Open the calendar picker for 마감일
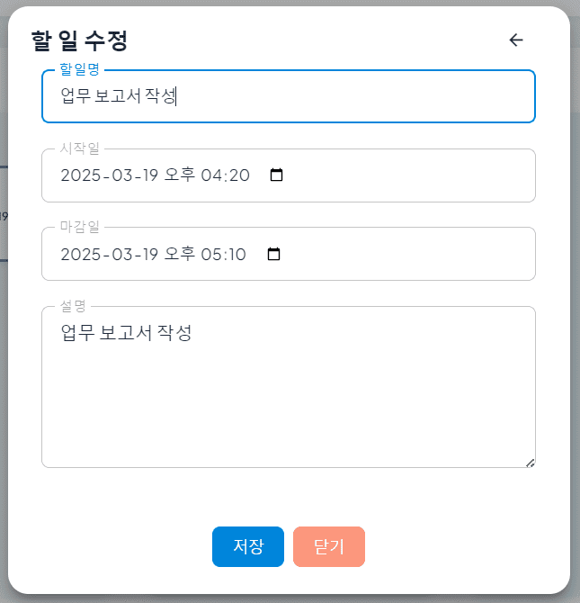 coord(274,255)
